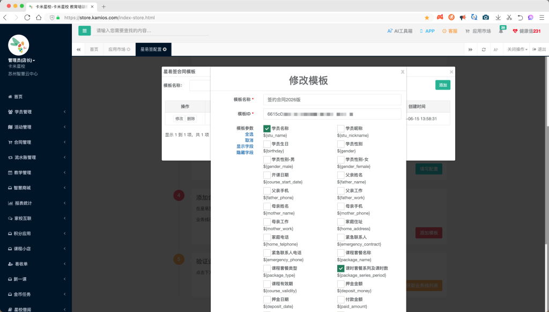Open 应用市场 from the top header
Screen dimensions: 549x312
(x=478, y=31)
